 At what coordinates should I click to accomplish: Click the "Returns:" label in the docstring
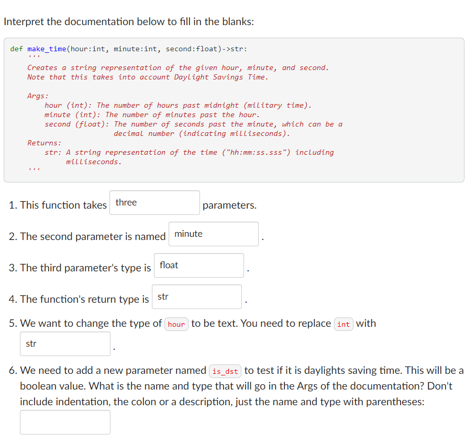tap(40, 143)
